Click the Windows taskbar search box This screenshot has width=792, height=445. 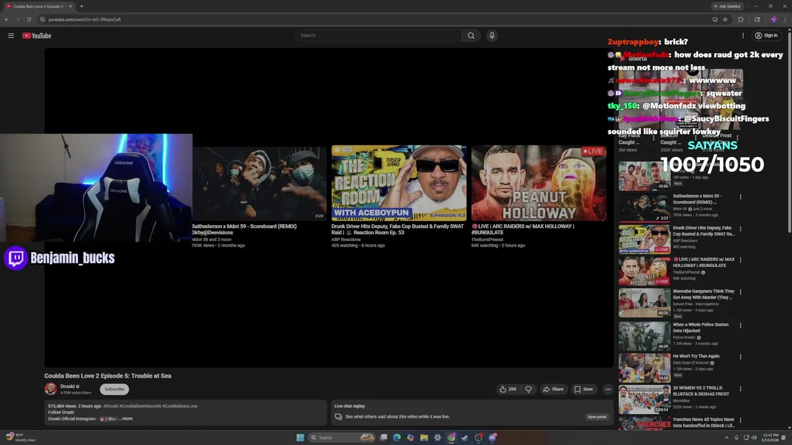(x=342, y=438)
